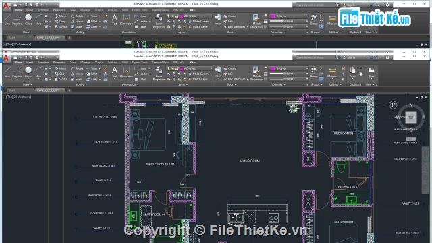This screenshot has width=432, height=243.
Task: Click Make Current in the front window
Action: tap(199, 74)
